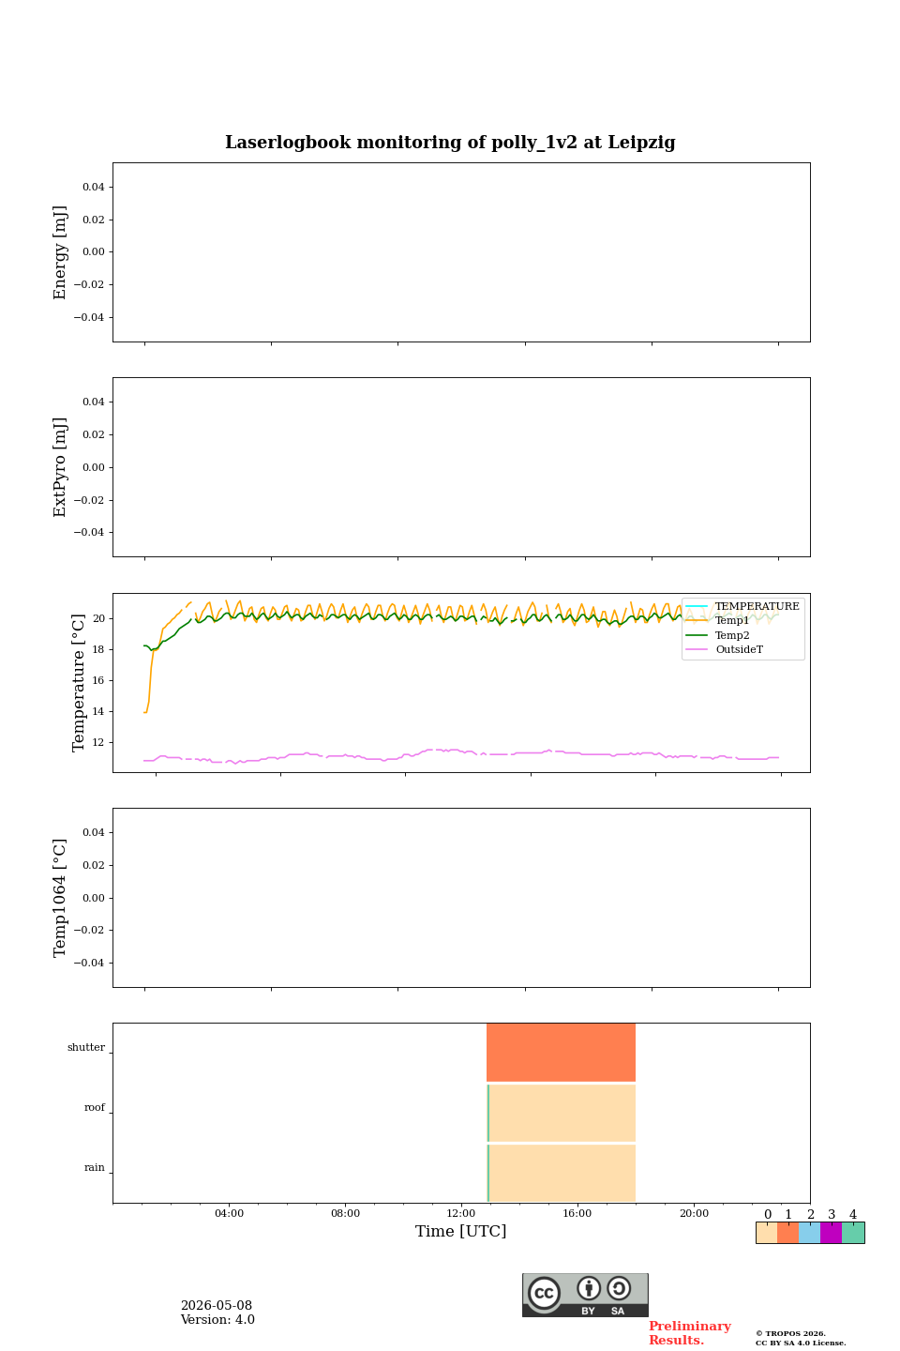
Task: Click the Creative Commons CC icon
Action: click(544, 1293)
